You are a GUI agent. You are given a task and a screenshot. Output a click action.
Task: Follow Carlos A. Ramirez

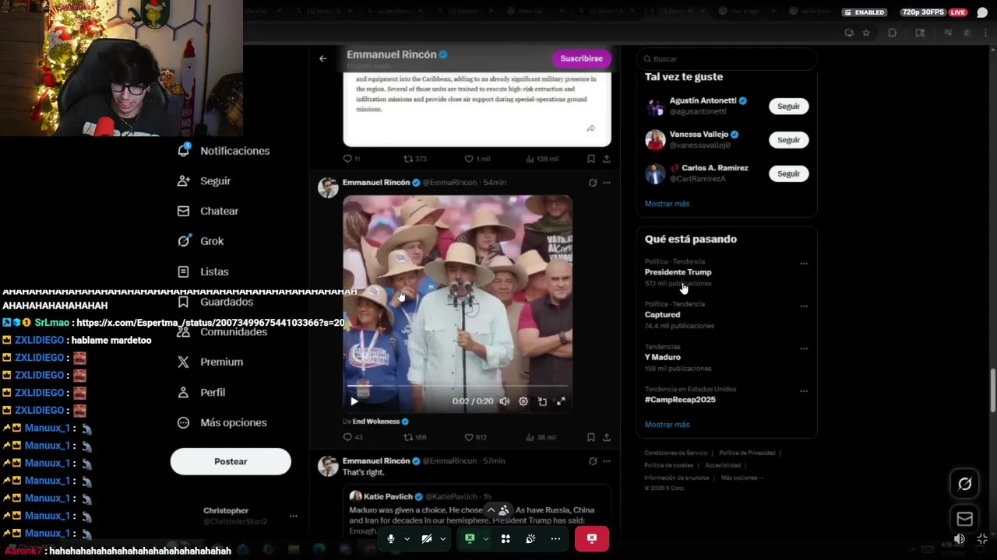point(788,173)
